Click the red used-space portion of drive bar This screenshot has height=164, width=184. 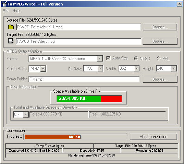pos(111,98)
